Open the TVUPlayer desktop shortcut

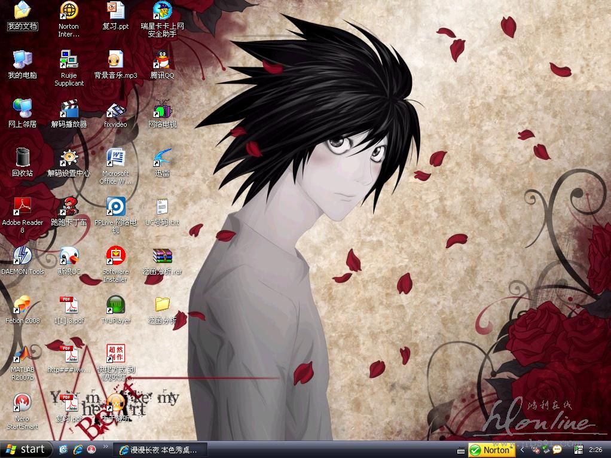(x=115, y=306)
